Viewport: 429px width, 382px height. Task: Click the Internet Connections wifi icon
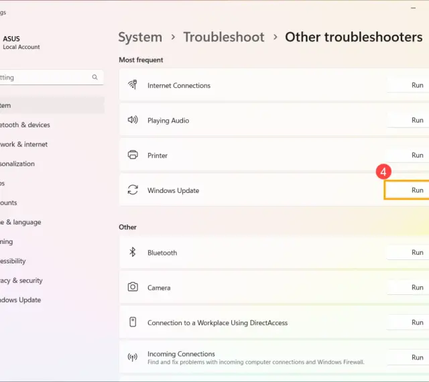133,84
